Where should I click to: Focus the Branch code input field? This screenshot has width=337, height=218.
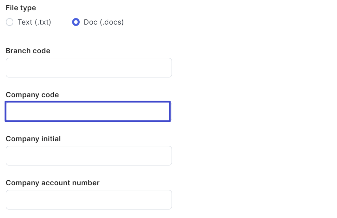click(x=89, y=68)
